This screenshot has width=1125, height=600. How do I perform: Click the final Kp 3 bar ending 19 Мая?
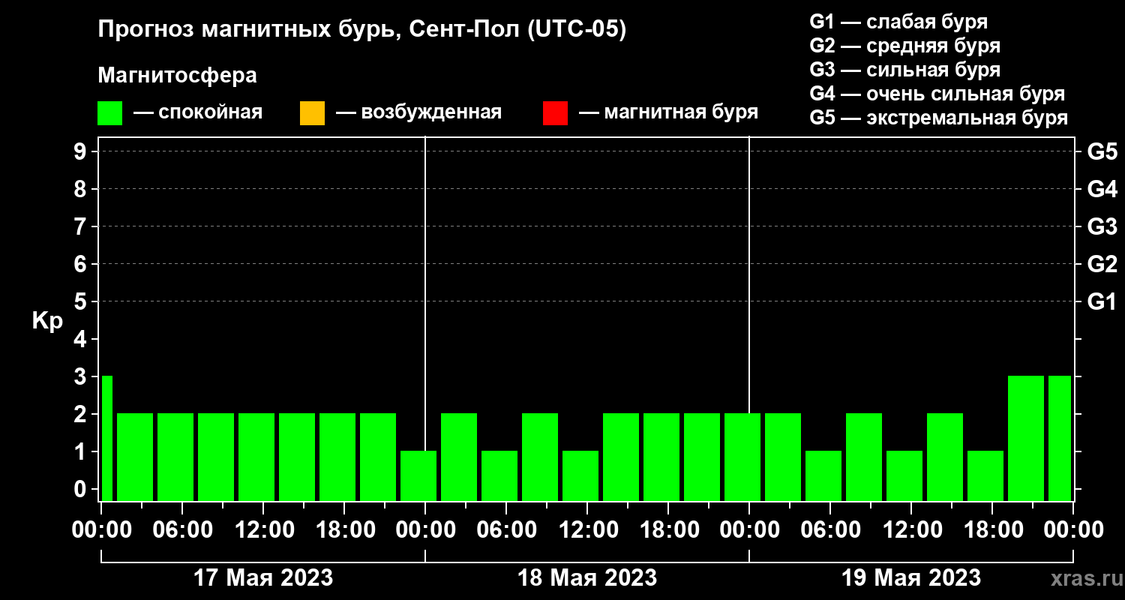point(1060,438)
